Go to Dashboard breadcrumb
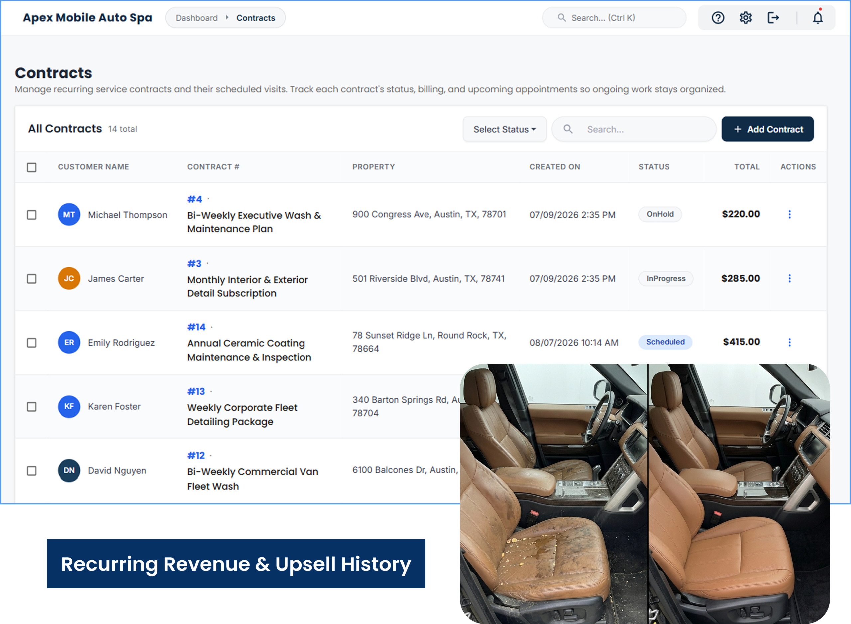 point(196,18)
